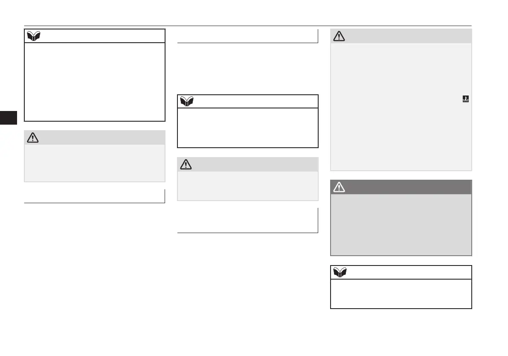Click the warning triangle in dark gray warning header

click(x=339, y=187)
